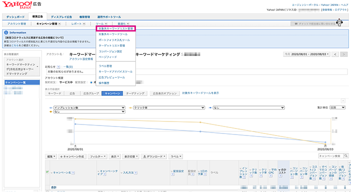Viewport: 351px width, 192px height.
Task: Click the Information notice icon
Action: tap(6, 32)
